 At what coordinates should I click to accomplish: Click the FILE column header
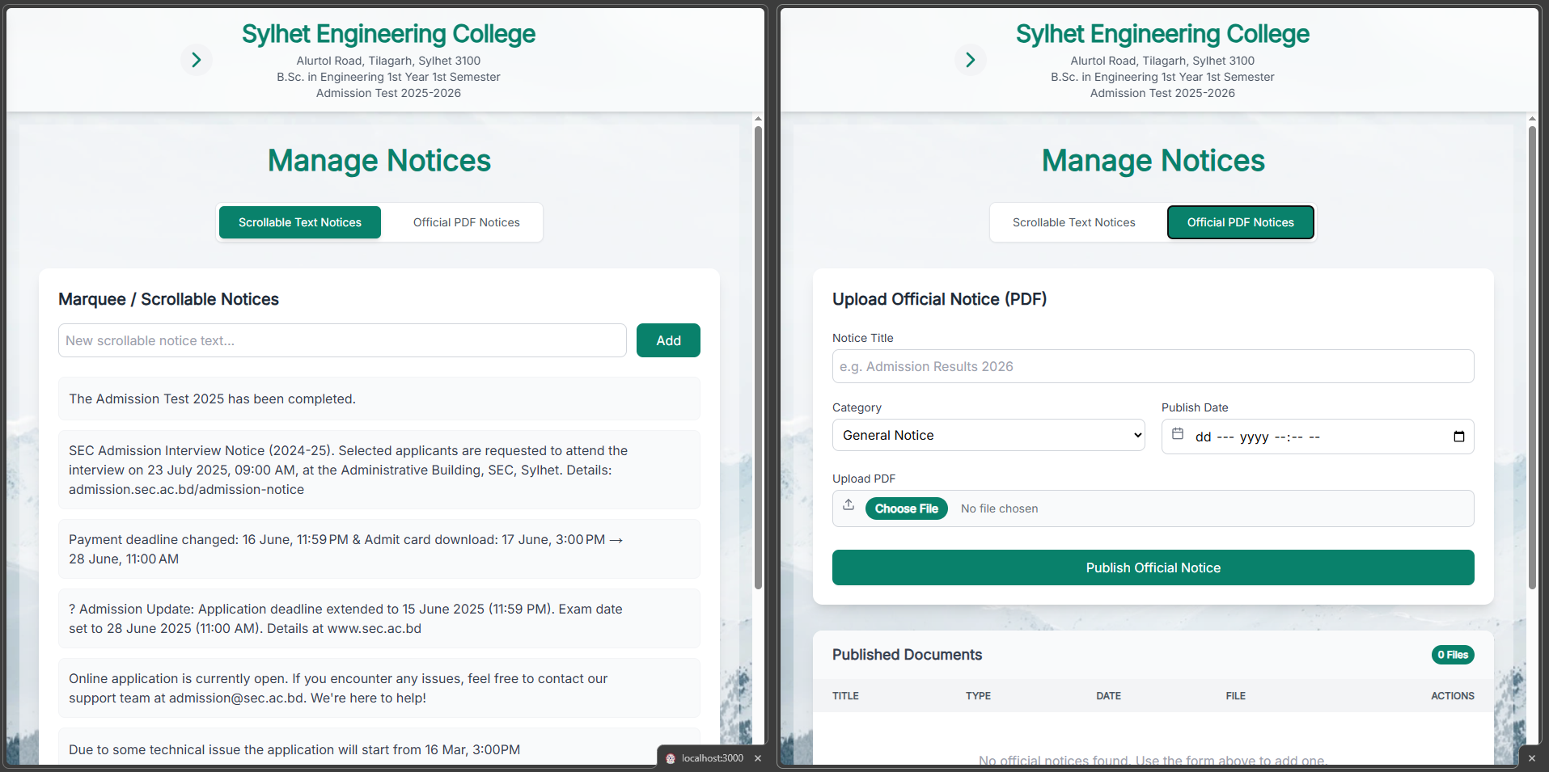click(x=1235, y=696)
